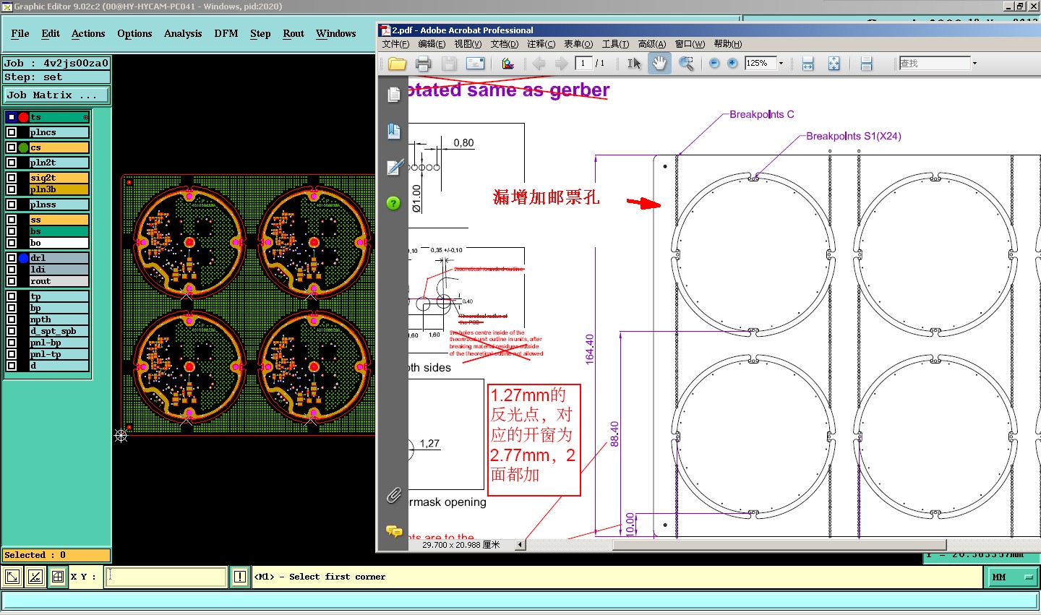The width and height of the screenshot is (1041, 615).
Task: Open the Create PDF colorful icon
Action: pos(508,64)
